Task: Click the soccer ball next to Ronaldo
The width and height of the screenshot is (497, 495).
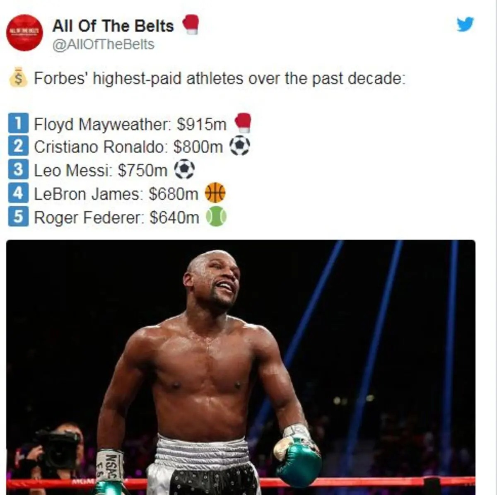Action: 240,146
